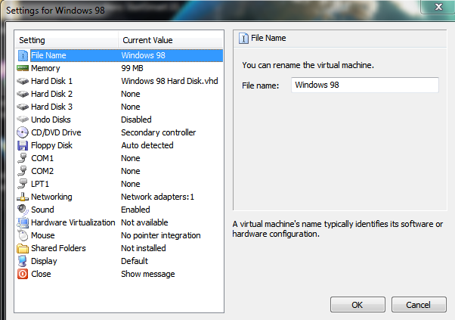Click the COM1 port icon

click(23, 158)
